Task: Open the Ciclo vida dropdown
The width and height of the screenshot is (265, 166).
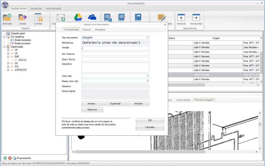Action: point(148,76)
